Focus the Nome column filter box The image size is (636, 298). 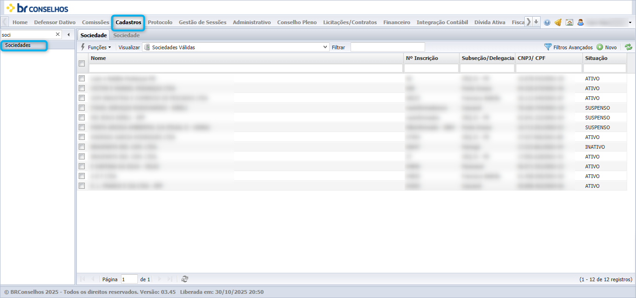click(x=246, y=68)
